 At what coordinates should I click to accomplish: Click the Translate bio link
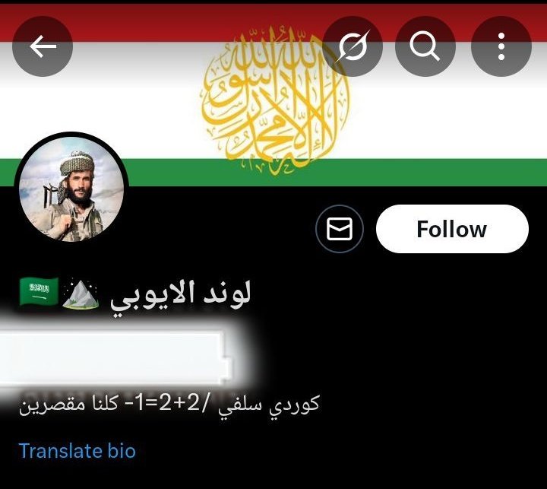tap(77, 450)
